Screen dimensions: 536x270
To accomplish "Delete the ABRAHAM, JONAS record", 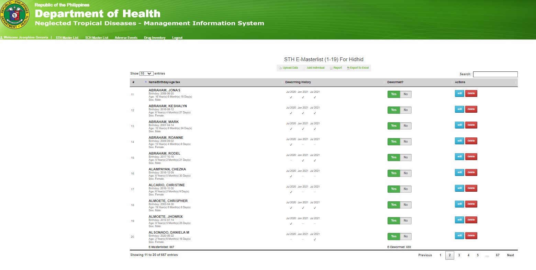I will [x=471, y=93].
